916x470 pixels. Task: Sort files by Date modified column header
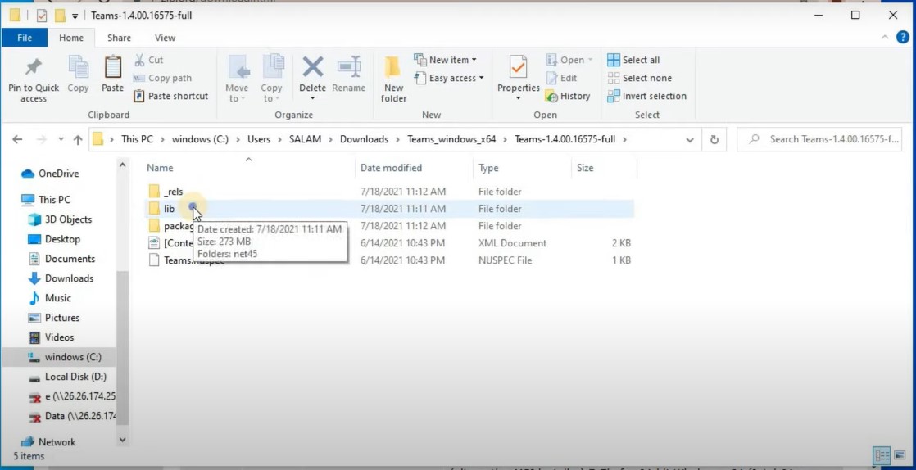coord(391,168)
